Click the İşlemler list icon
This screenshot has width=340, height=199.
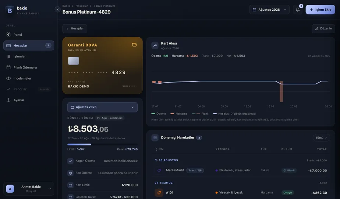pos(8,56)
